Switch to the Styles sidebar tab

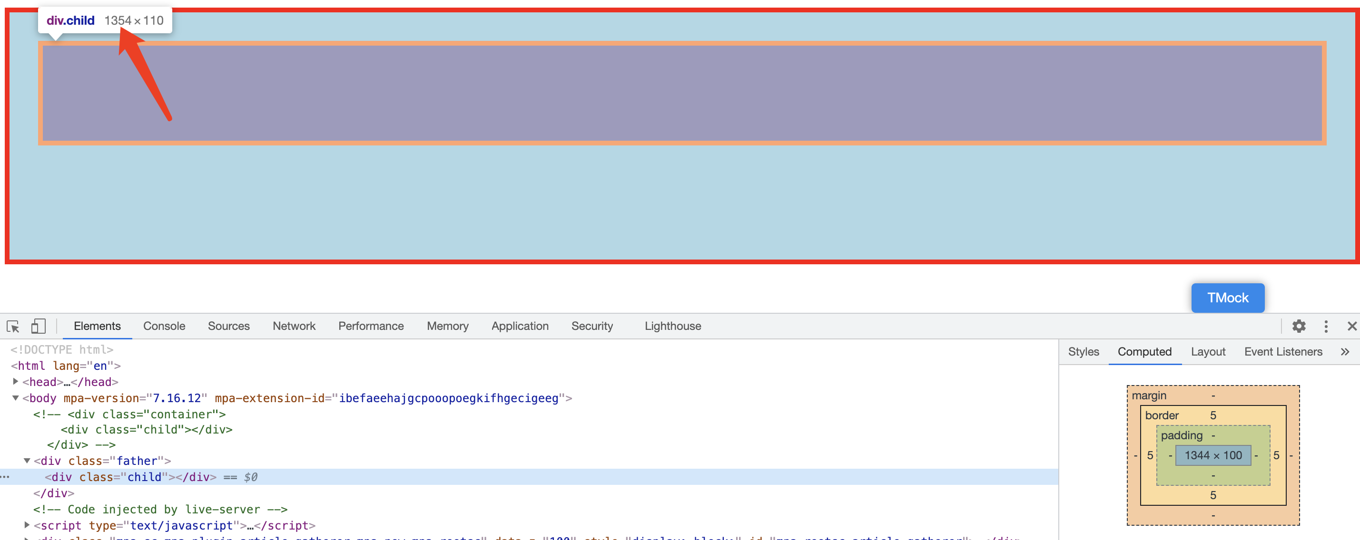click(x=1083, y=352)
